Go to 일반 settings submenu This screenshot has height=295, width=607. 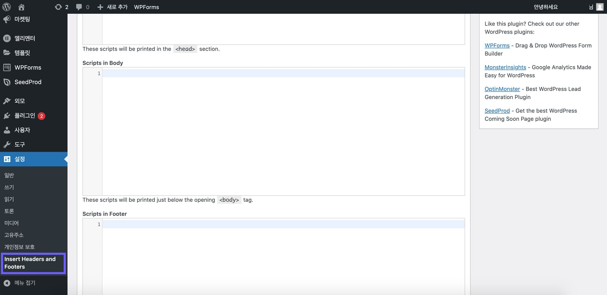9,175
